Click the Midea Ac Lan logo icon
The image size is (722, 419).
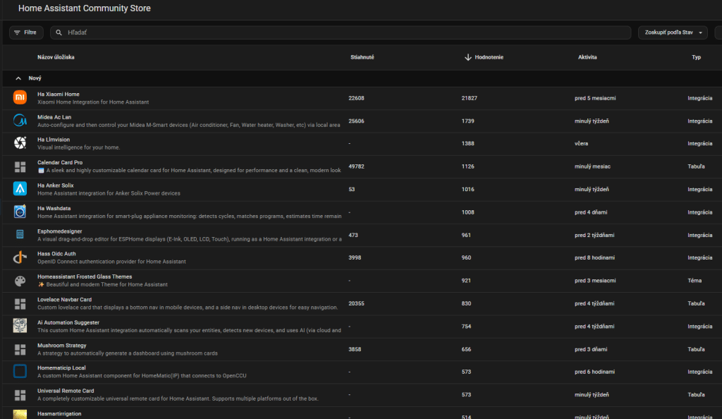coord(20,120)
